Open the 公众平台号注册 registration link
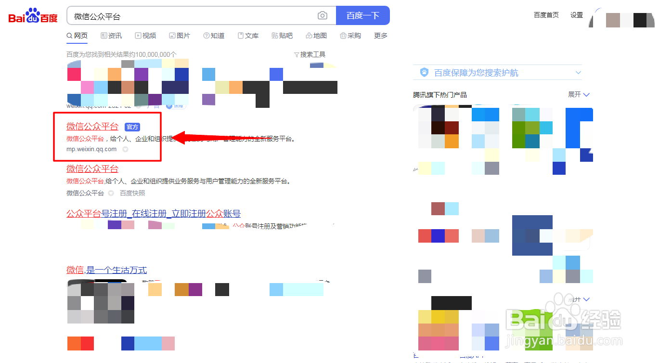659x363 pixels. click(153, 213)
